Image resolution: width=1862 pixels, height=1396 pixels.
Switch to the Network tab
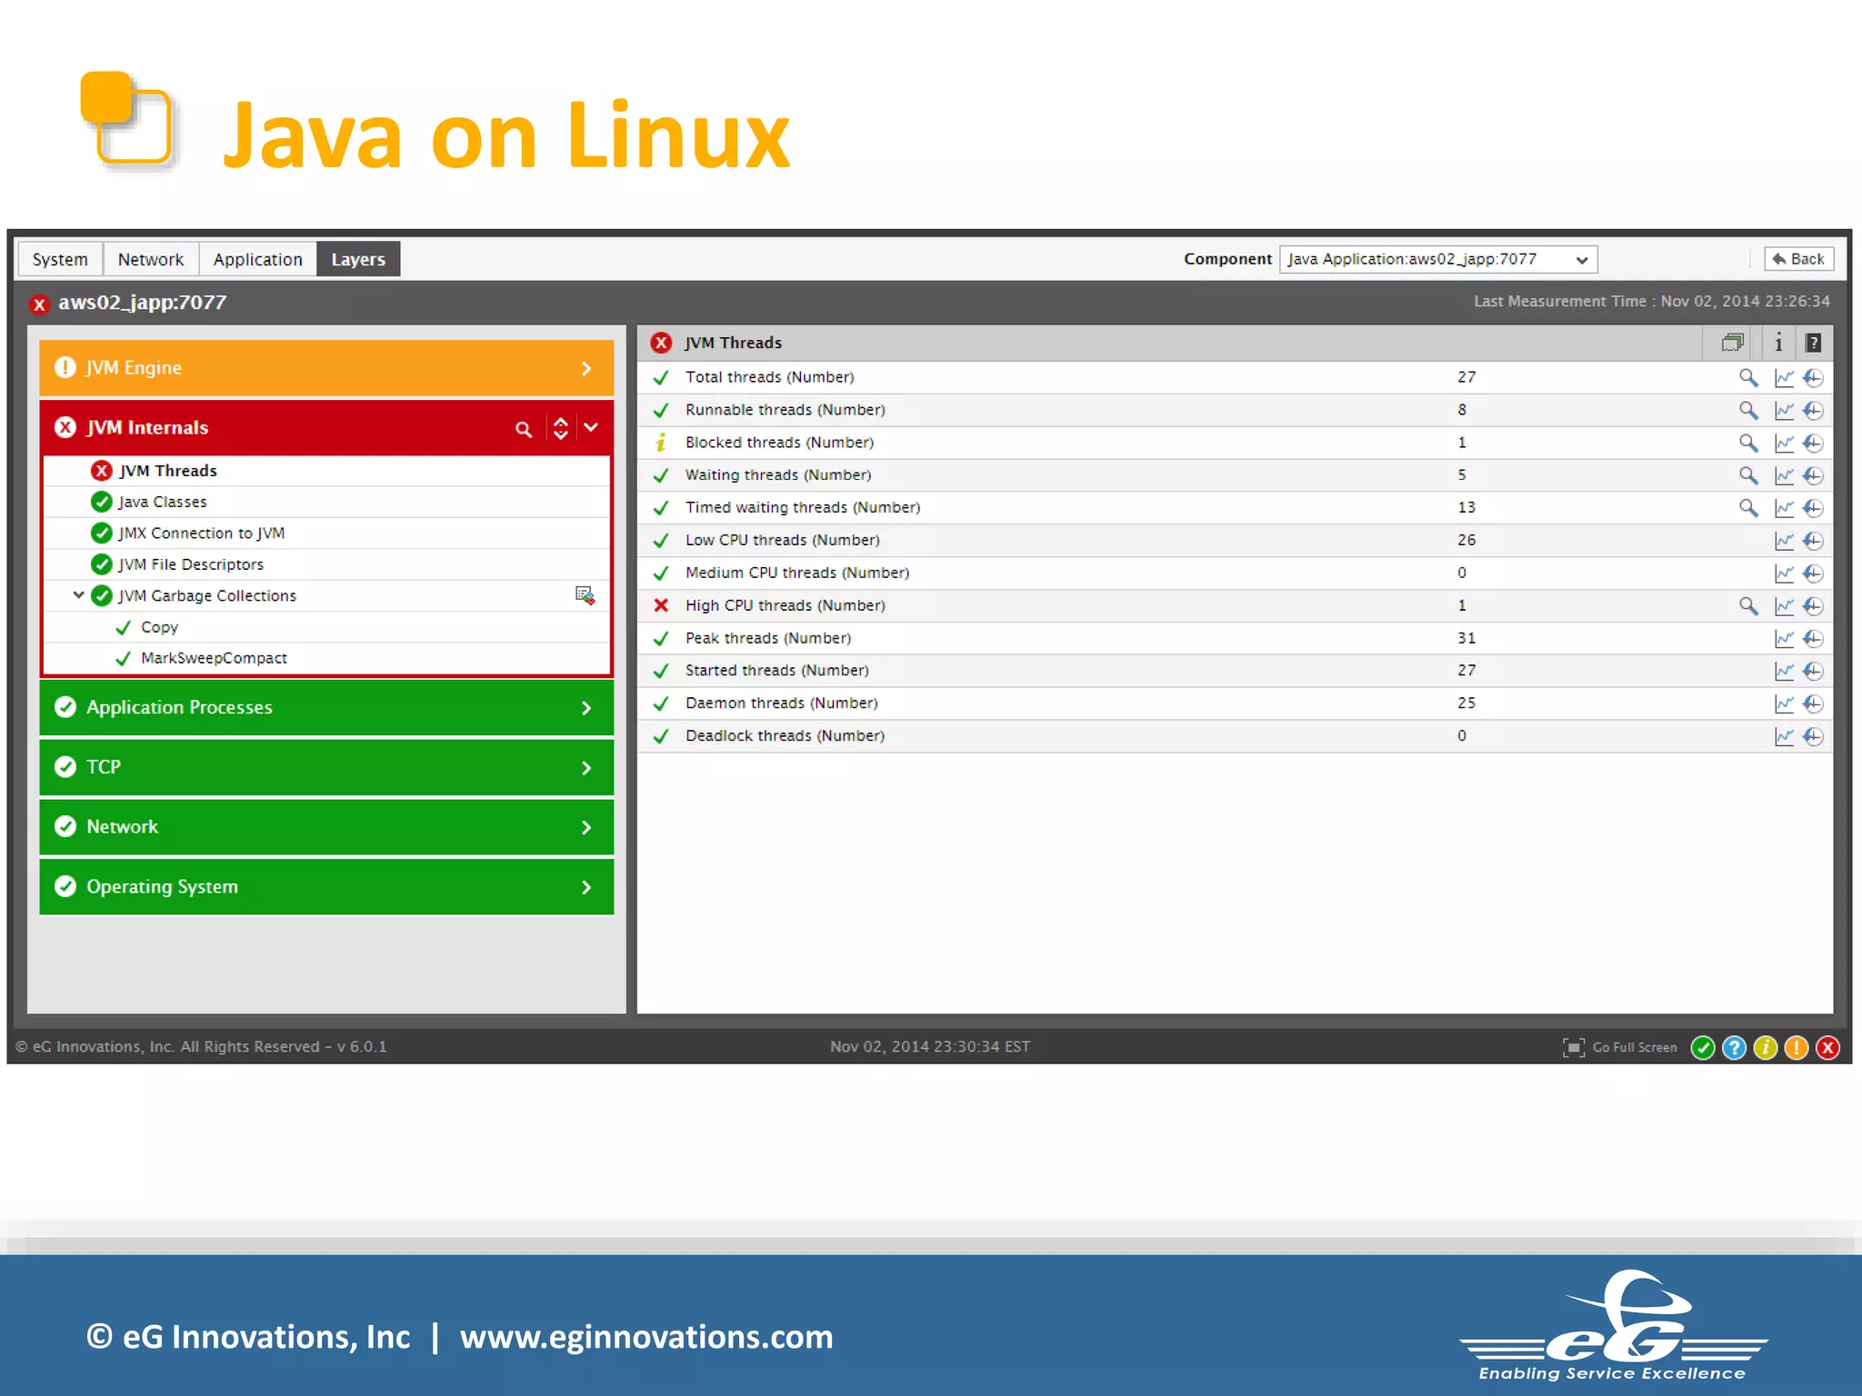coord(151,259)
